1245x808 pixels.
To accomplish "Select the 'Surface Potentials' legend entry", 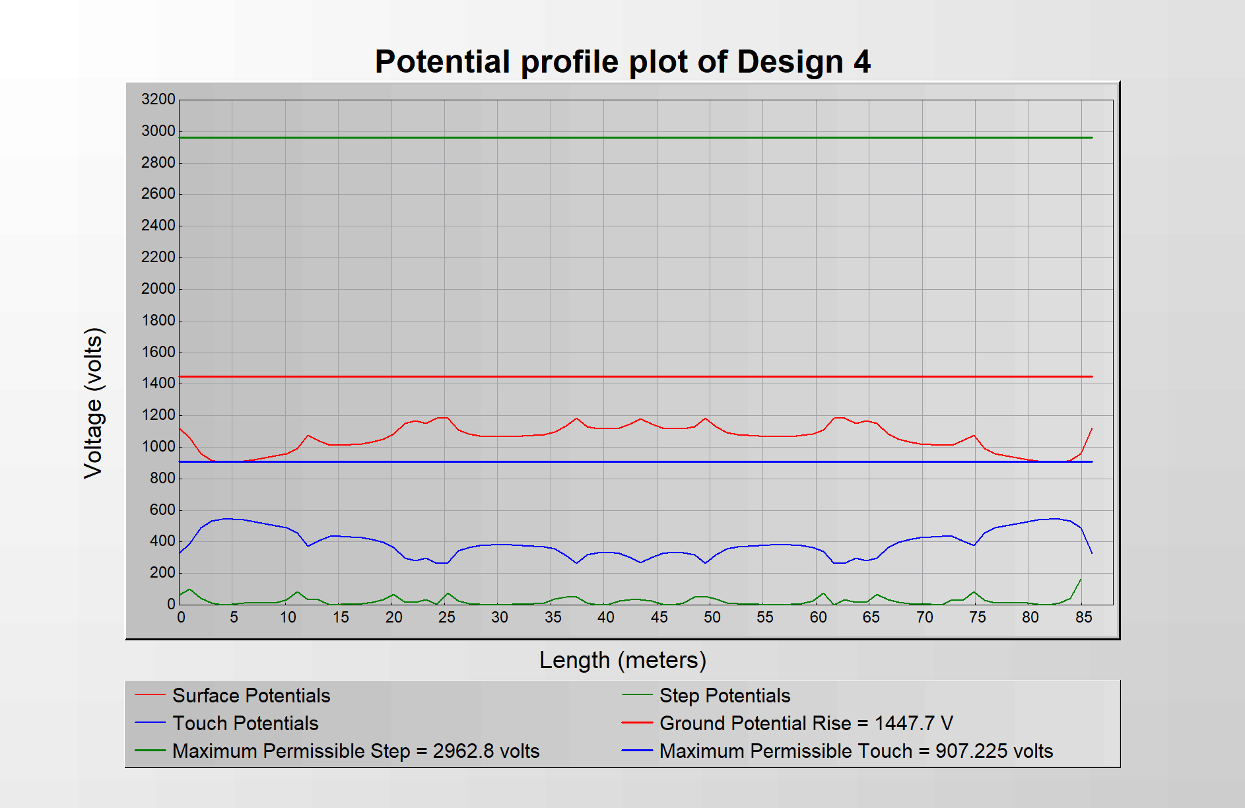I will [251, 696].
